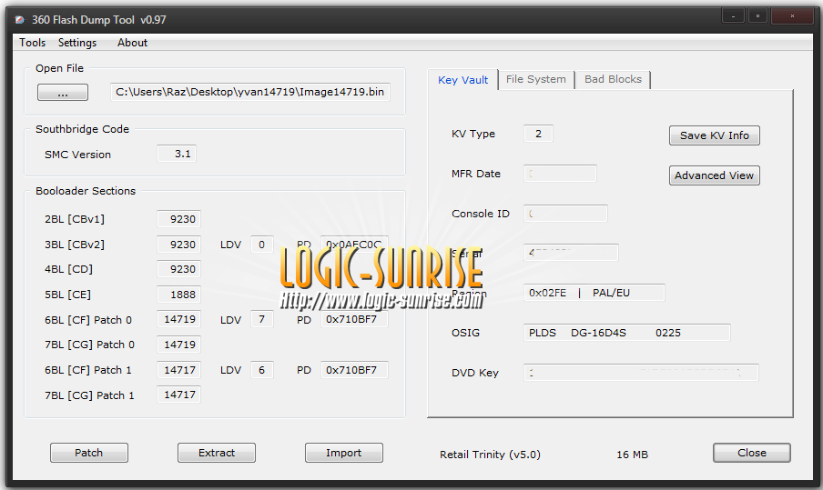Click the SMC Version field
The image size is (823, 490).
(x=177, y=155)
